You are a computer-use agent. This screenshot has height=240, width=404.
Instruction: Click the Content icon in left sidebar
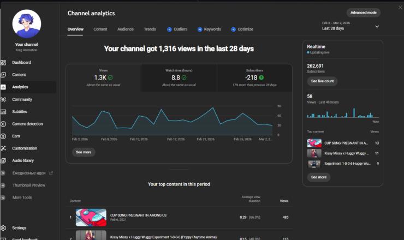(3, 75)
